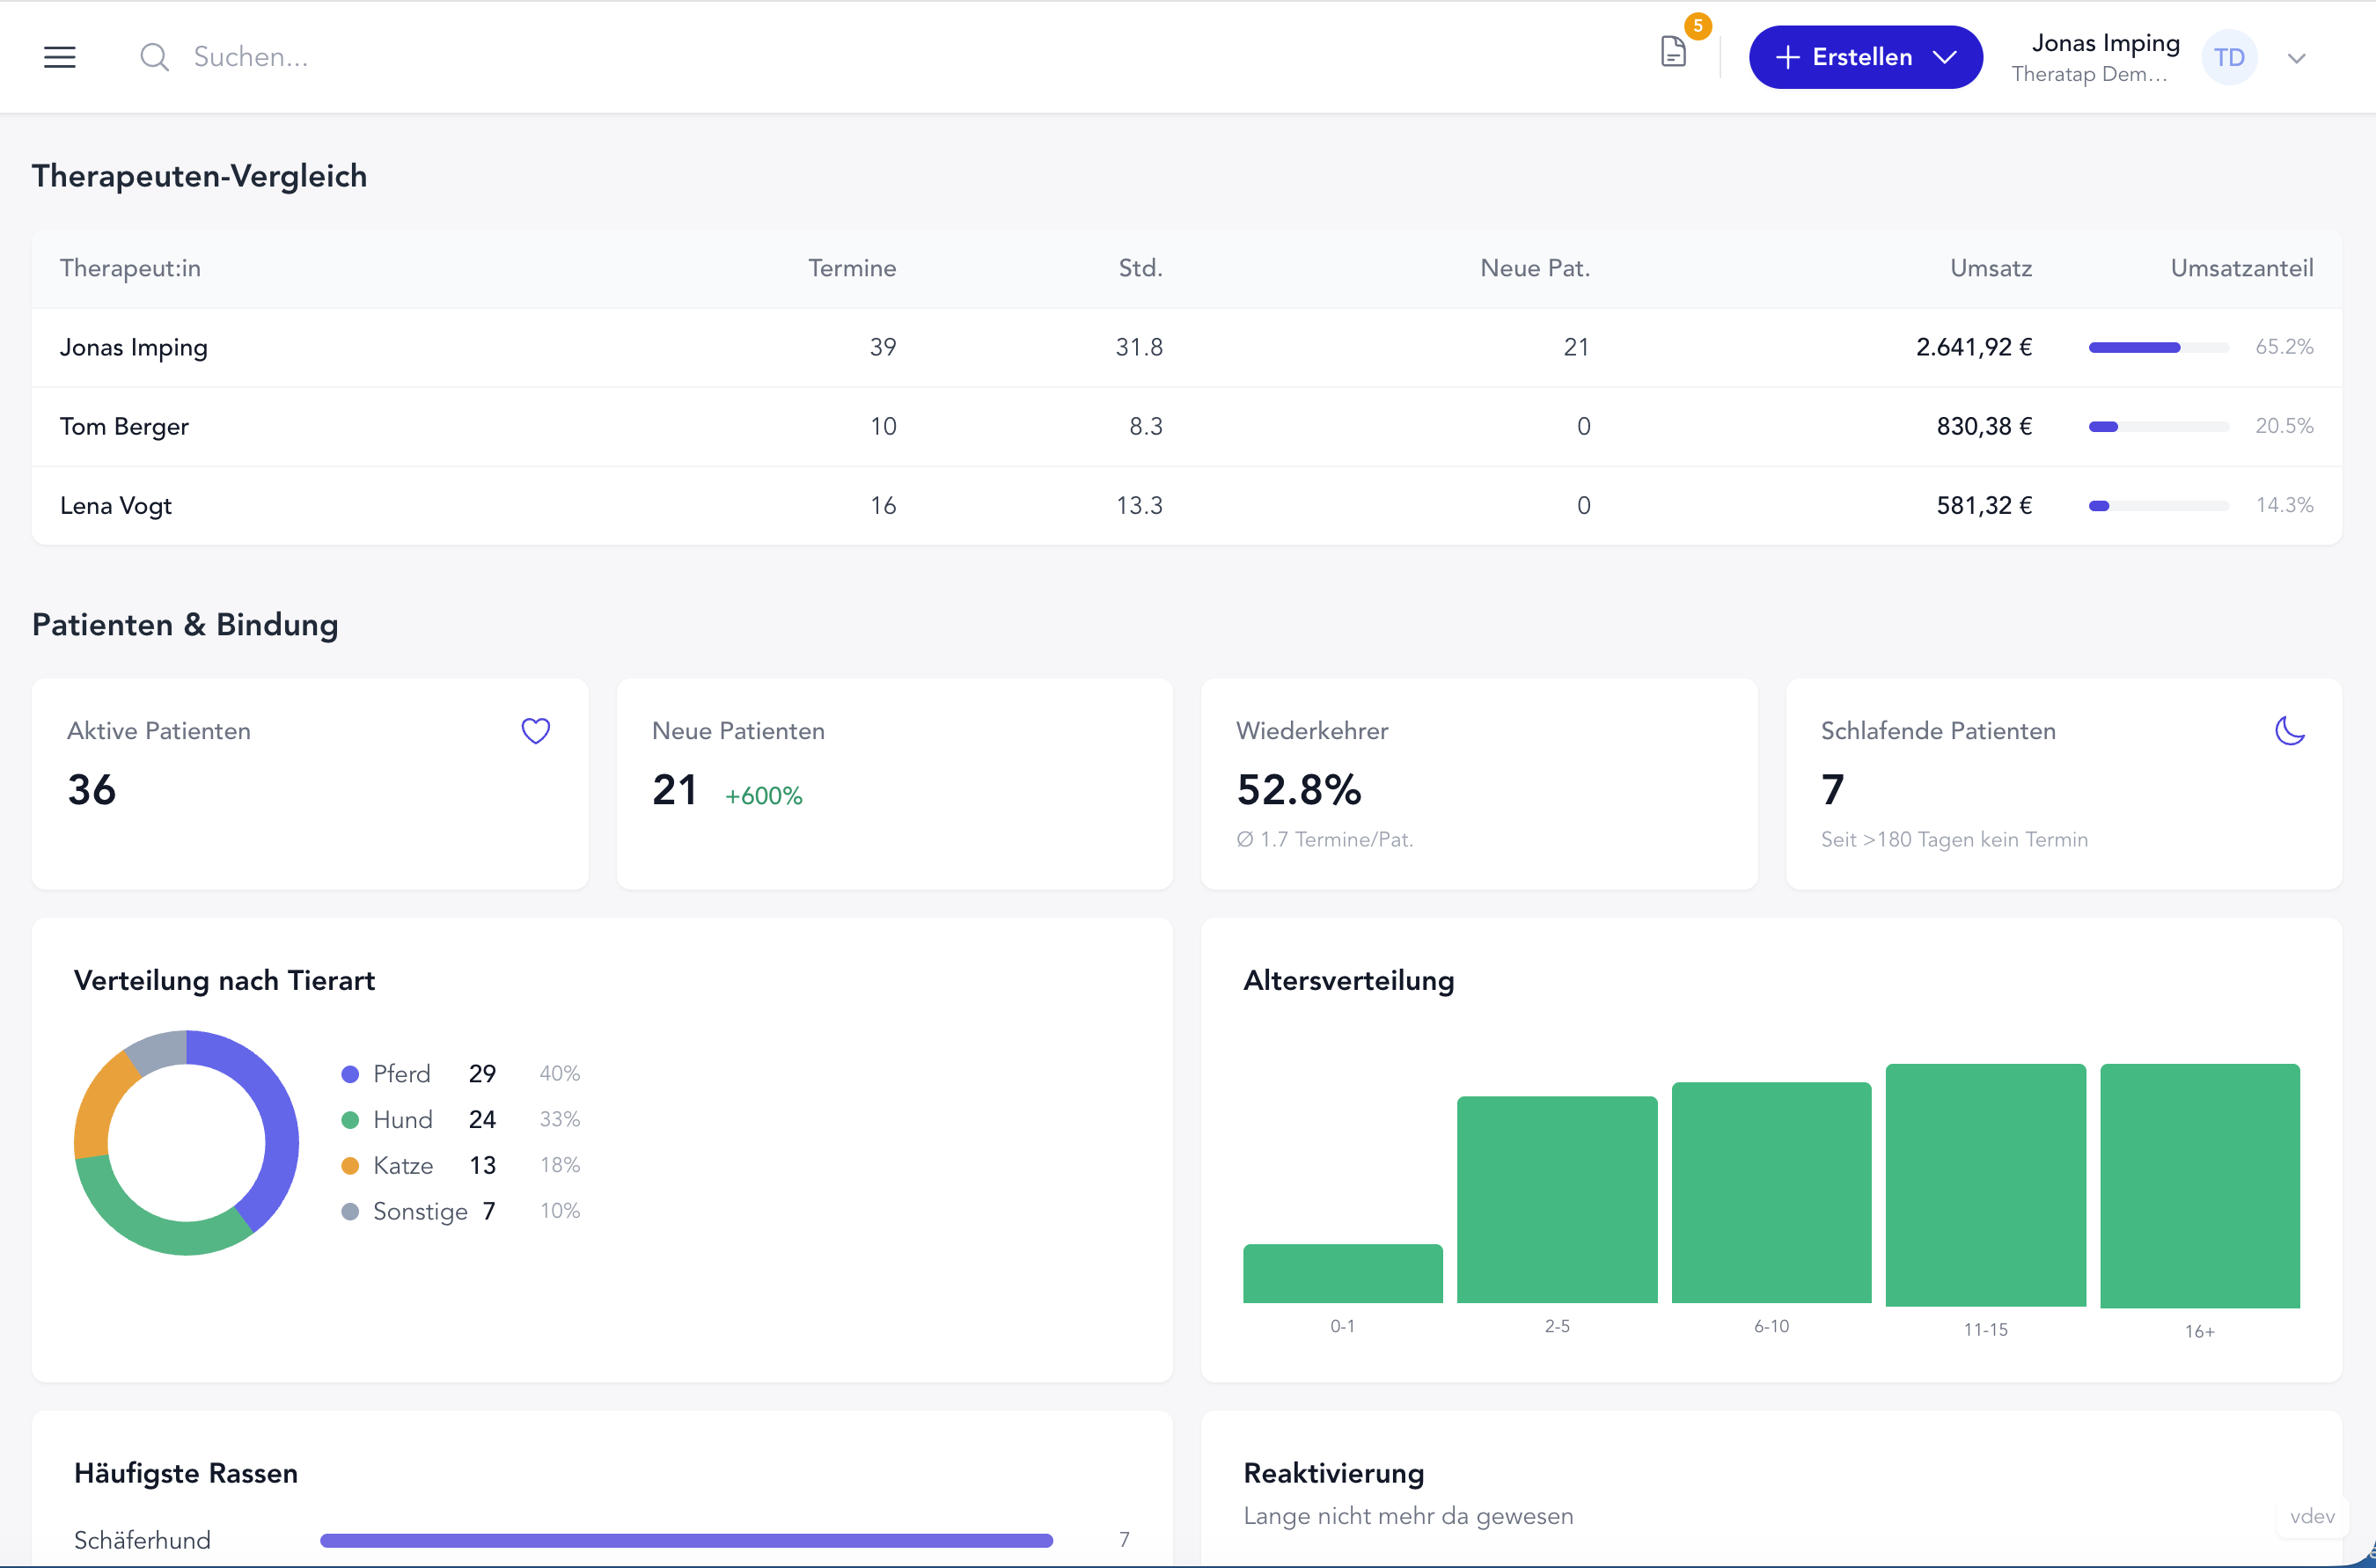
Task: Click the 0-1 age distribution bar
Action: click(1342, 1273)
